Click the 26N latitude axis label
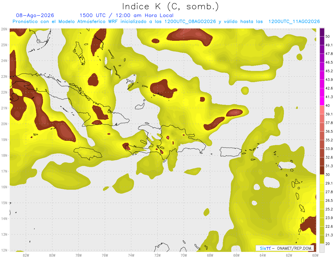The height and width of the screenshot is (259, 335). pyautogui.click(x=4, y=29)
